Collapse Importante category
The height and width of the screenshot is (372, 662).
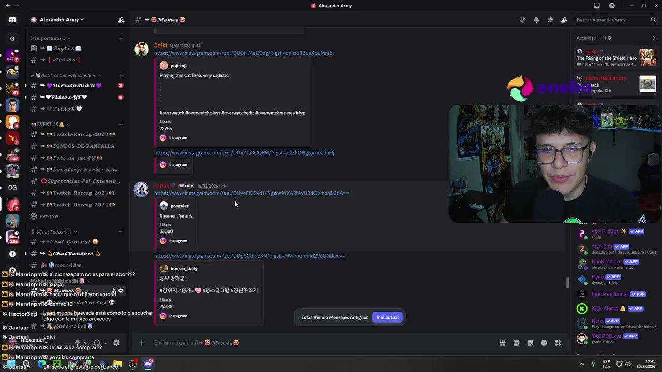[x=50, y=38]
